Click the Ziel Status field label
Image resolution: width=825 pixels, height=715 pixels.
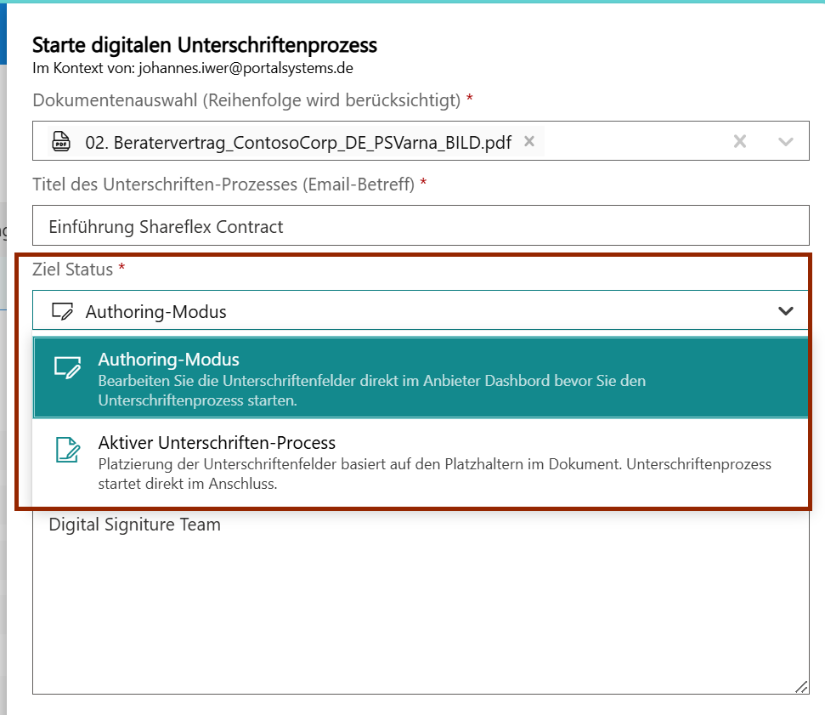click(73, 270)
